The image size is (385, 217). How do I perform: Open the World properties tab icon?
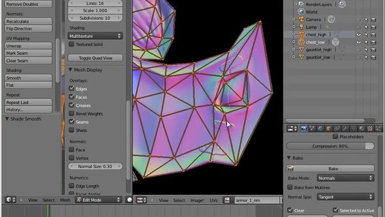pos(320,128)
